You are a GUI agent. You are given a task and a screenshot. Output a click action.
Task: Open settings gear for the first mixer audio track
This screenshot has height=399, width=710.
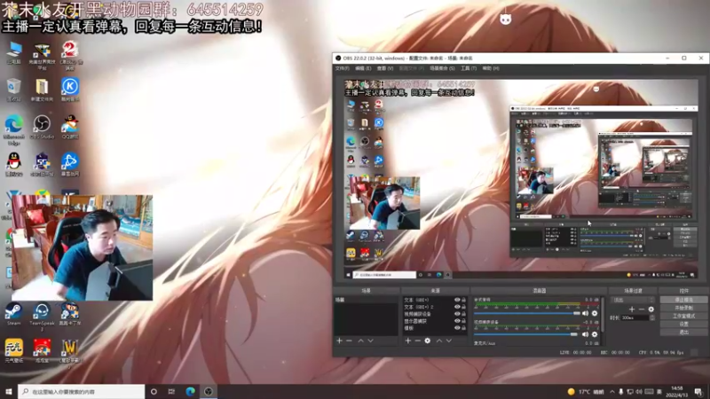(x=595, y=313)
